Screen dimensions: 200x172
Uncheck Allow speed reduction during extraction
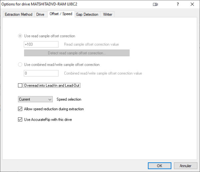click(x=20, y=109)
